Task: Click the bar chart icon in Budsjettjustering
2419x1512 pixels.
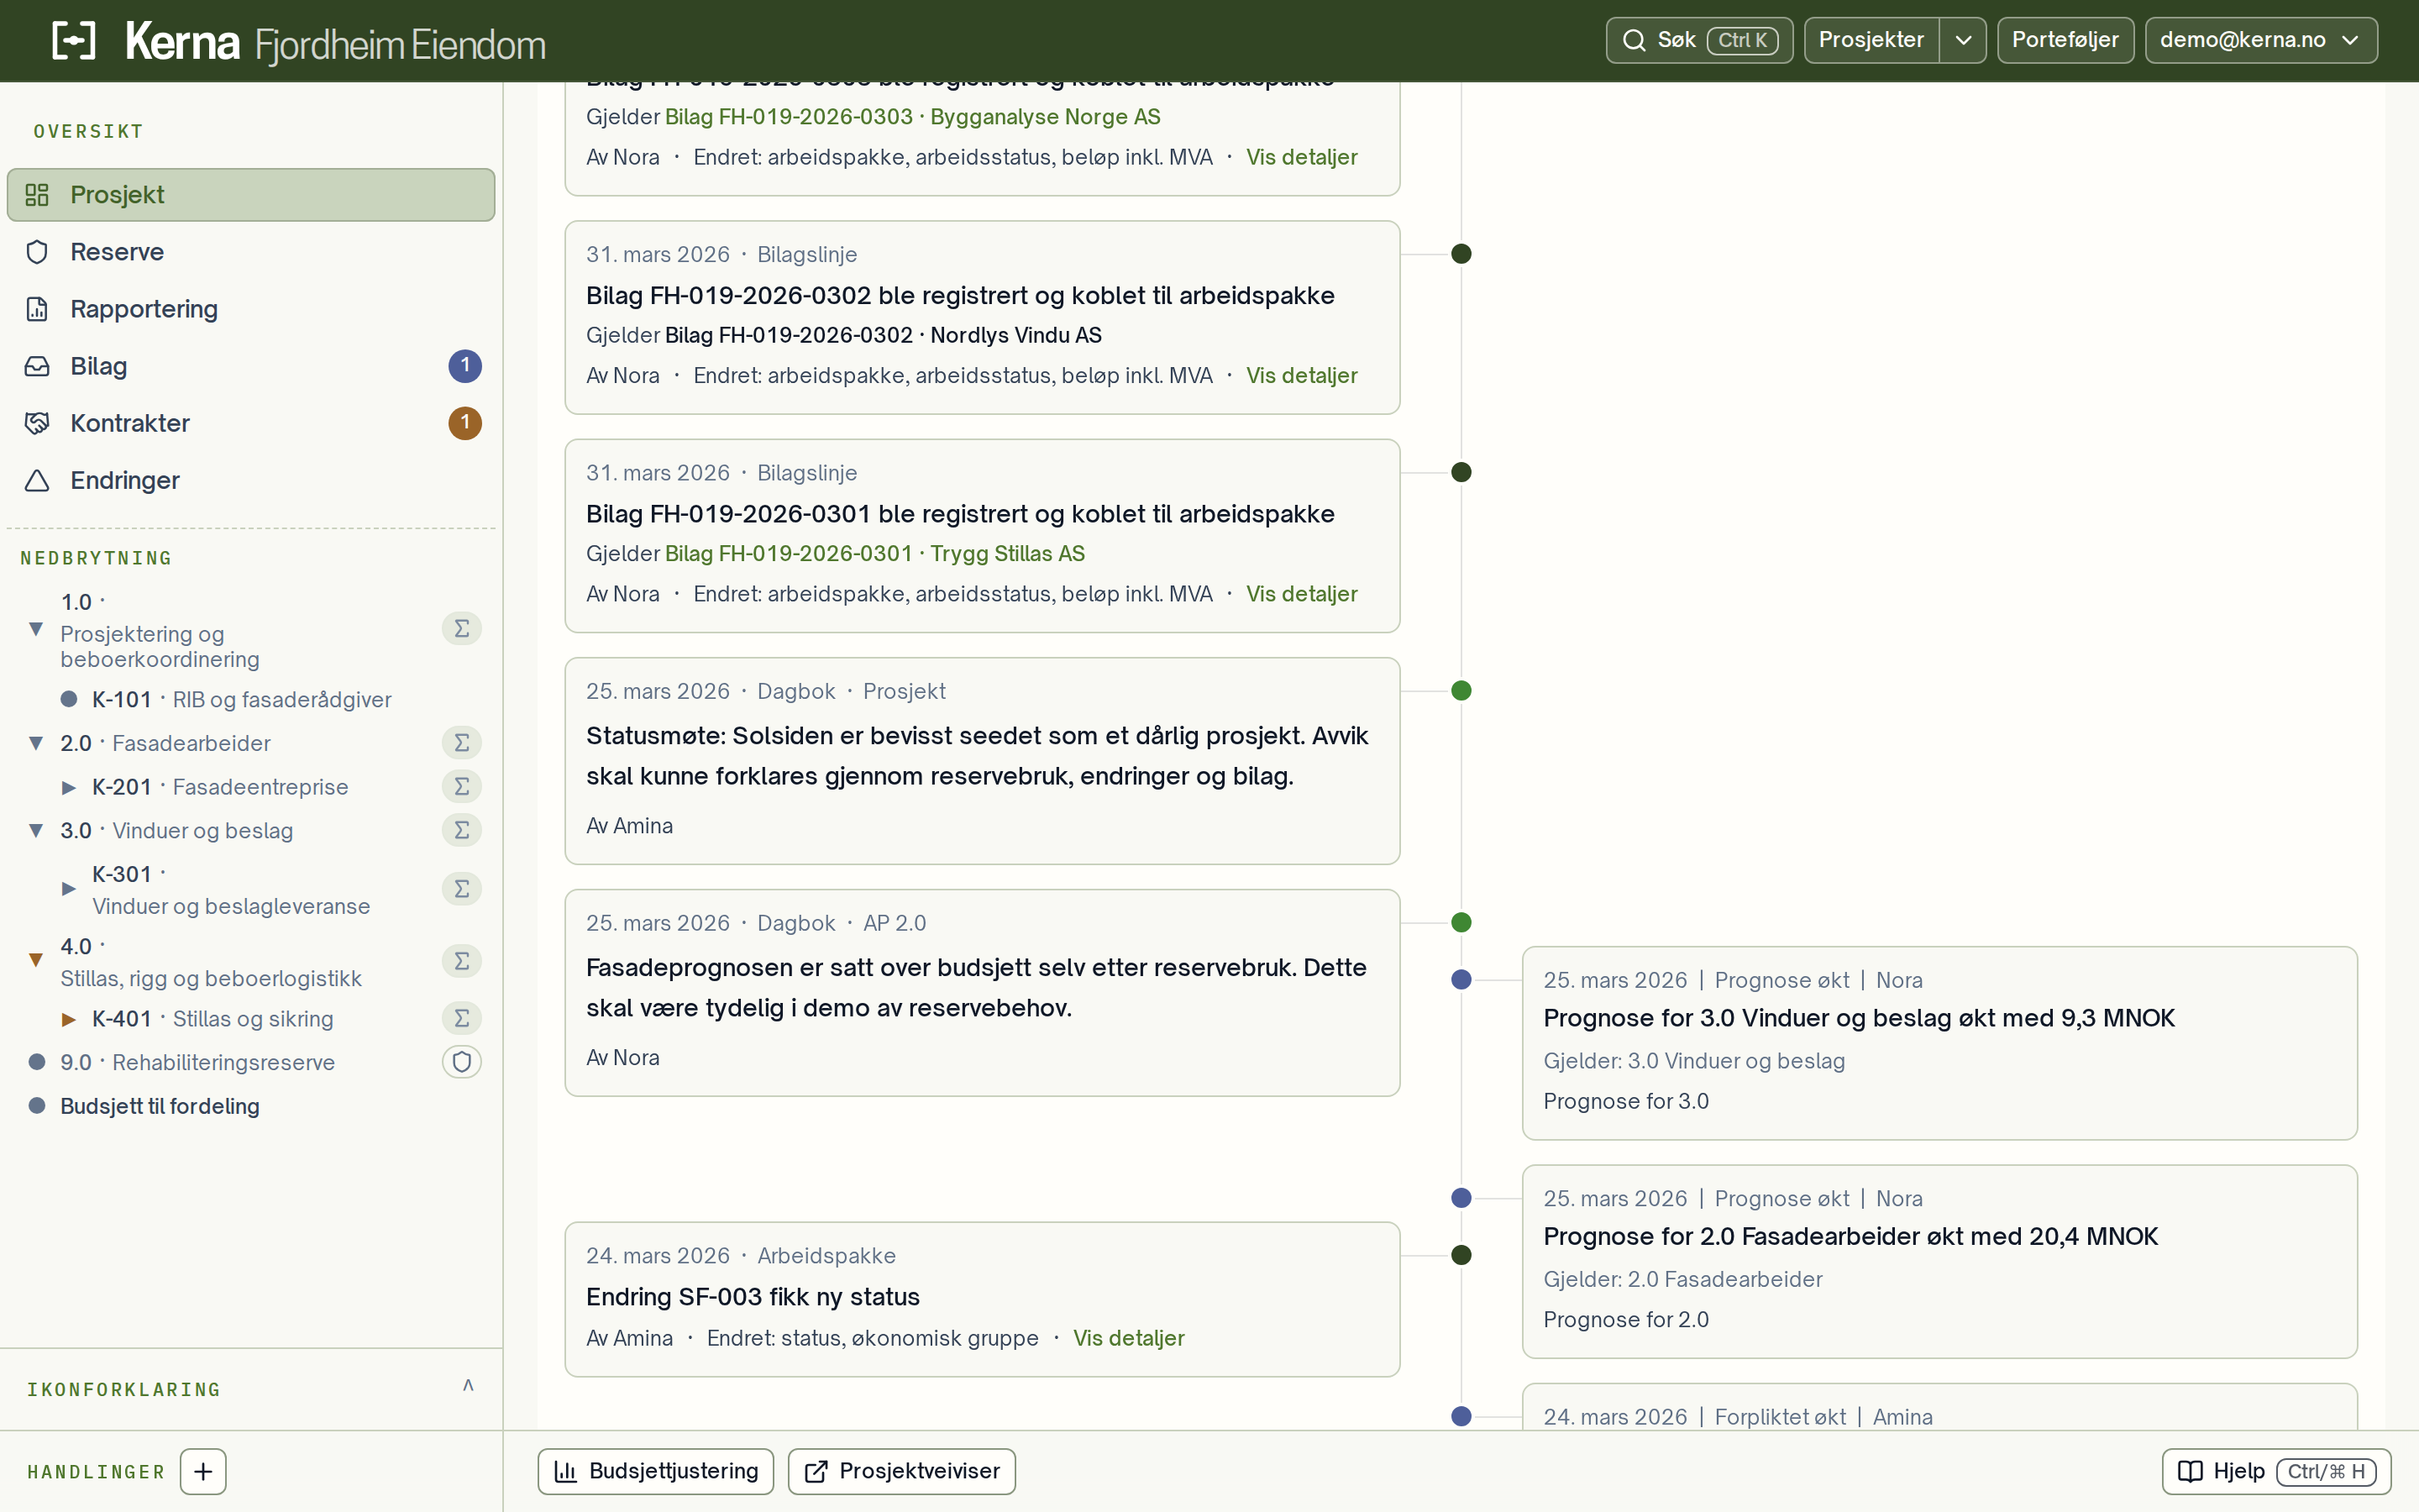Action: click(566, 1471)
